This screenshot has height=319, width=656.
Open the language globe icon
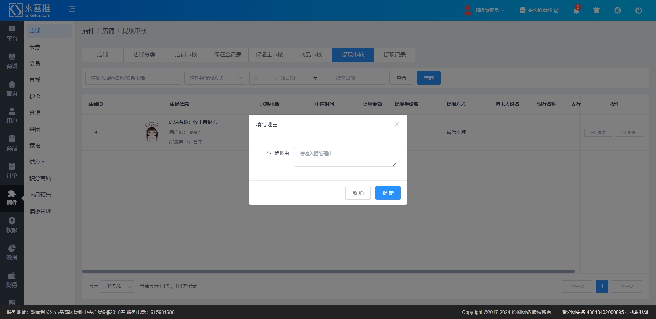(x=617, y=10)
